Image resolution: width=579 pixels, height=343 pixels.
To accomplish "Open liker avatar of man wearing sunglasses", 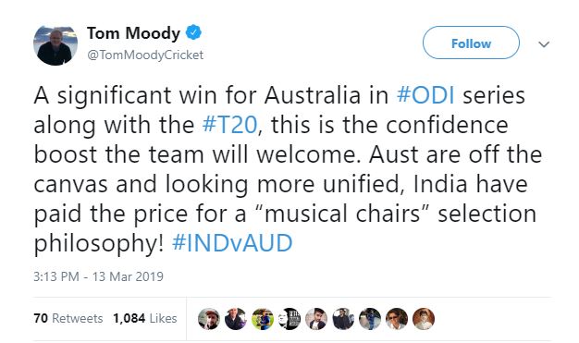I will 397,319.
